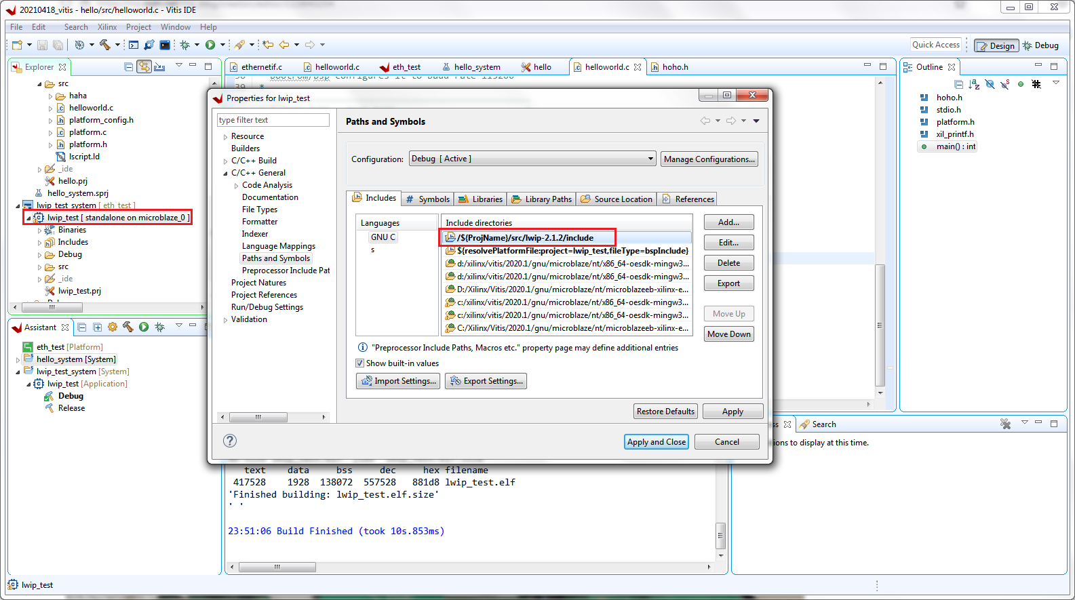1075x600 pixels.
Task: Click the Assistant panel green Run icon
Action: coord(144,327)
